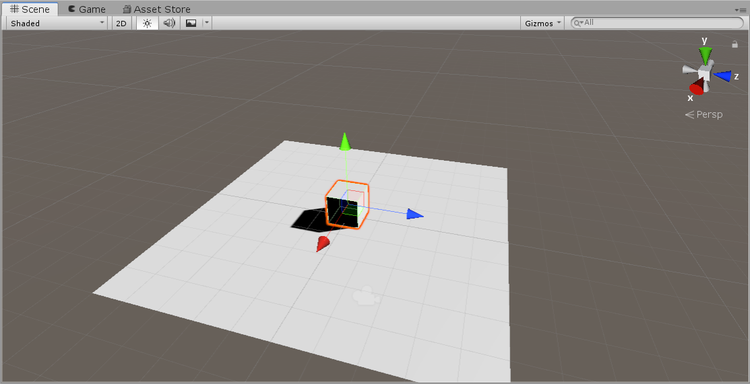The width and height of the screenshot is (750, 384).
Task: Click the blue Z-axis cone of the orientation gizmo
Action: [723, 76]
